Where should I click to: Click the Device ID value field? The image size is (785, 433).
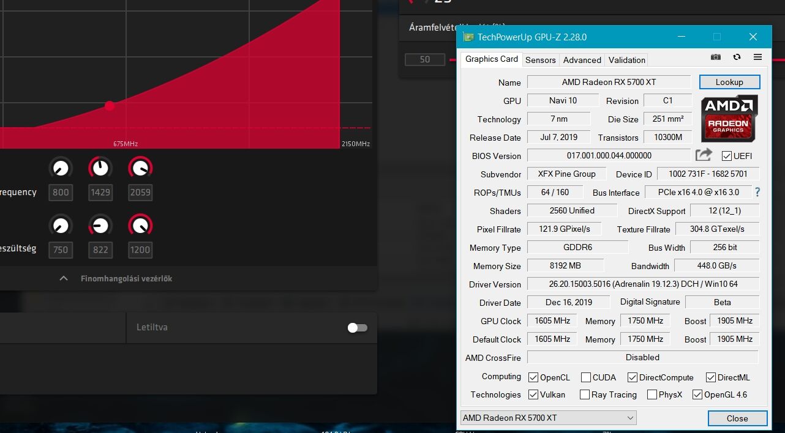click(x=708, y=174)
